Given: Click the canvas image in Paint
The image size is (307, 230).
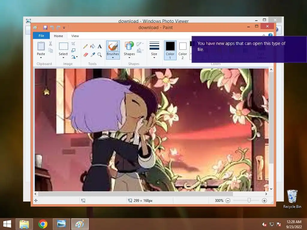Looking at the screenshot, I should tap(151, 130).
